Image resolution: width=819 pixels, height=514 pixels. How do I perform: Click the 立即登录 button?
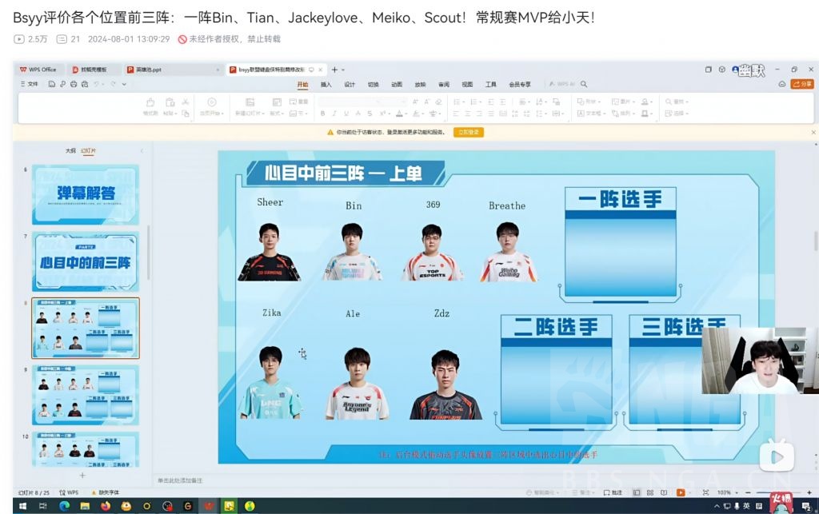469,131
